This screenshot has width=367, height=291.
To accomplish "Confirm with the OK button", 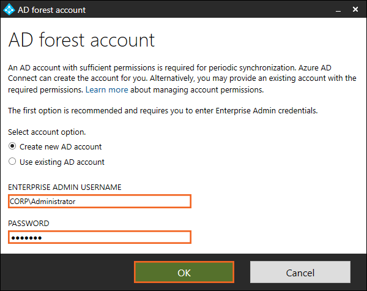I will click(184, 273).
